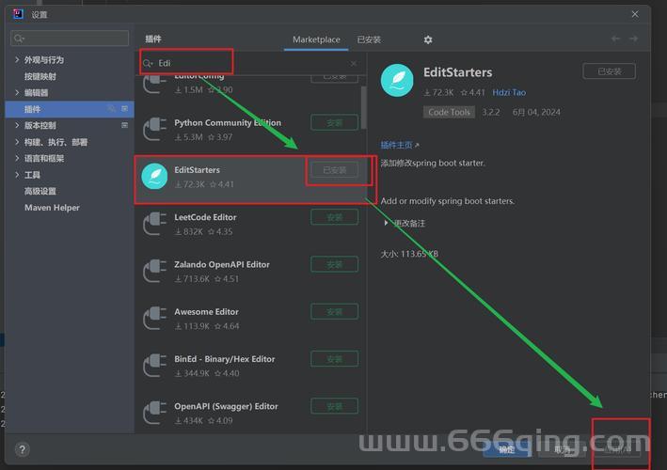Focus the plugin search field containing Edi
667x470 pixels.
click(251, 63)
